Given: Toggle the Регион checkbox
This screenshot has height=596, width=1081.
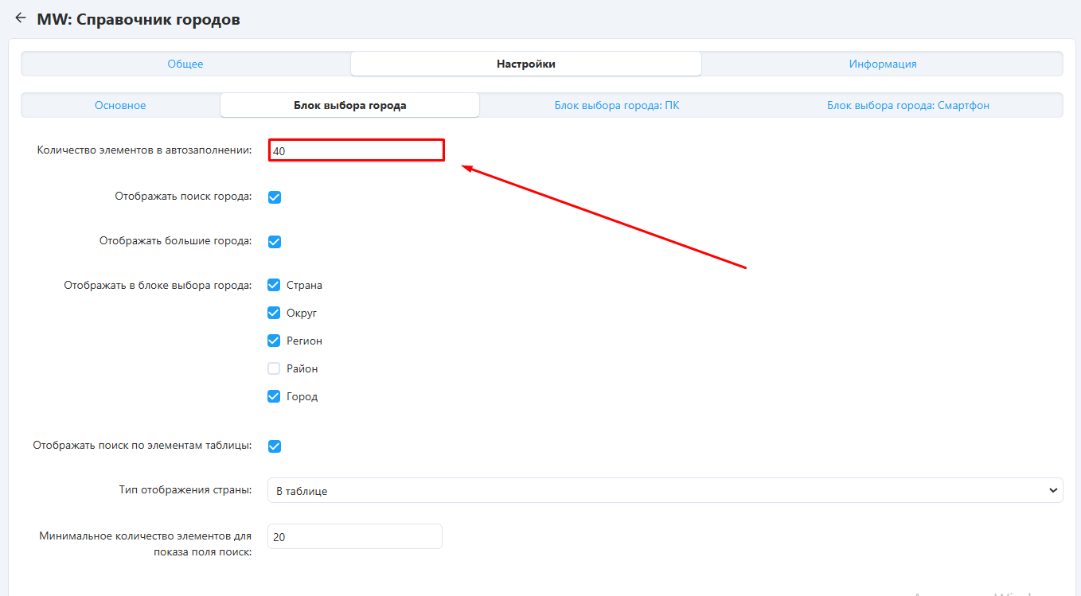Looking at the screenshot, I should point(275,341).
